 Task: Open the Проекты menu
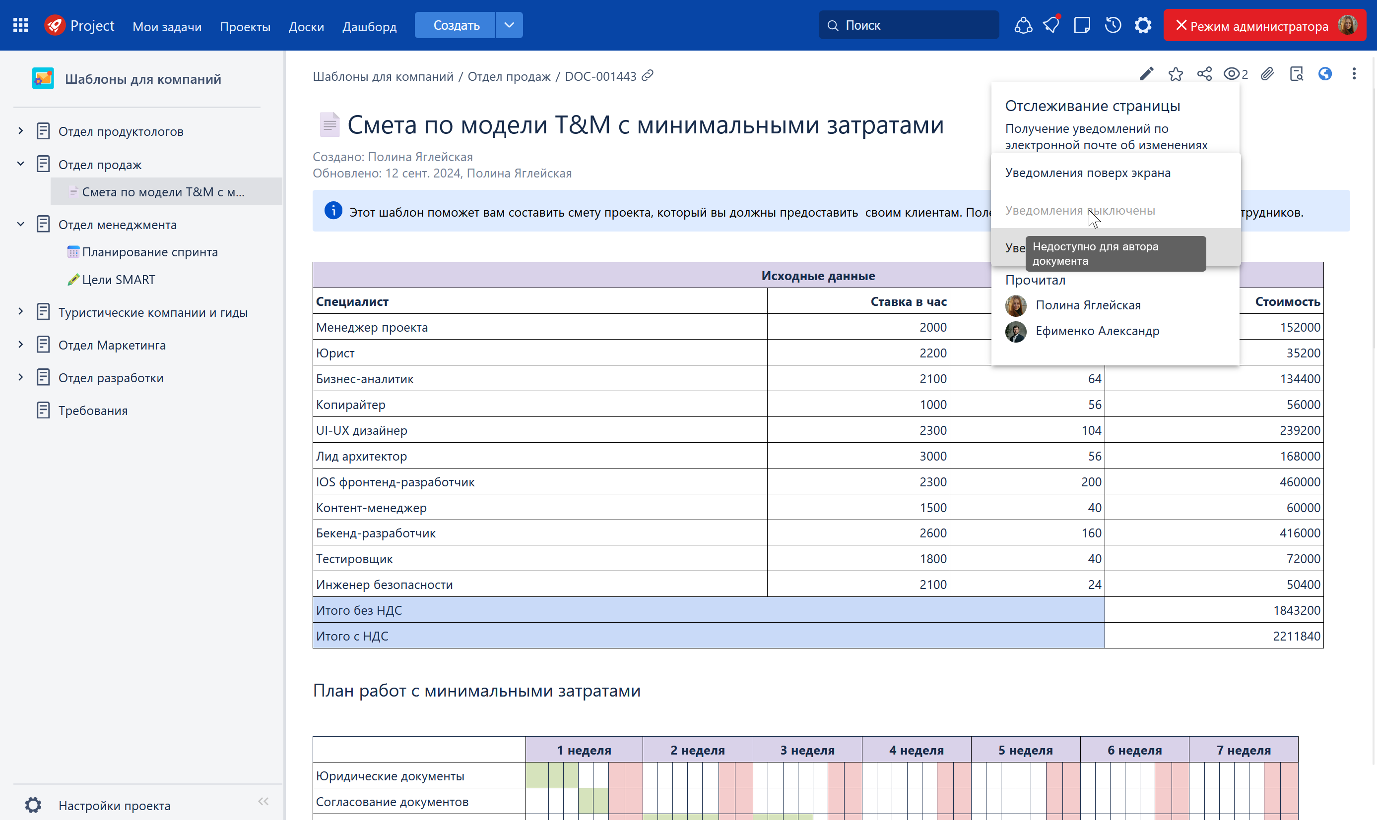pyautogui.click(x=245, y=26)
